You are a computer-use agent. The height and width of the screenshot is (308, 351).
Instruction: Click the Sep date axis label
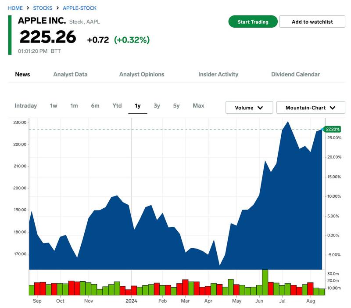pyautogui.click(x=37, y=301)
